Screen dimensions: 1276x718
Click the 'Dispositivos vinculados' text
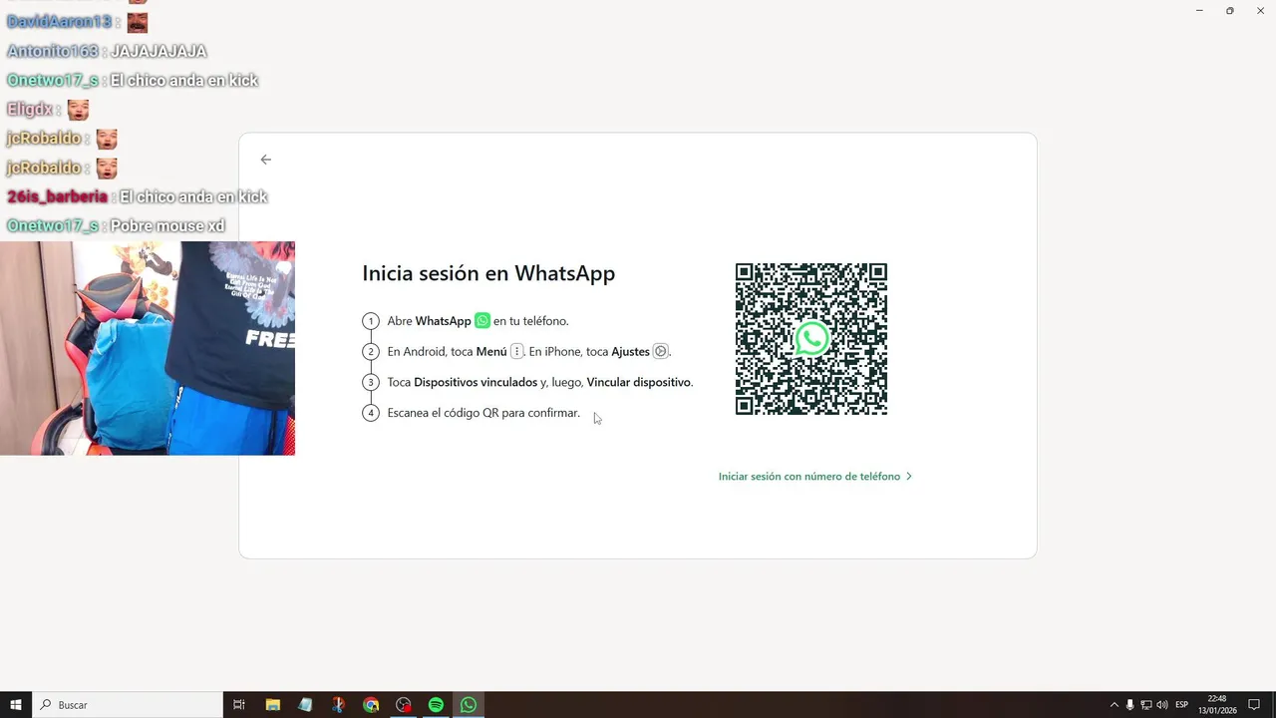(476, 382)
